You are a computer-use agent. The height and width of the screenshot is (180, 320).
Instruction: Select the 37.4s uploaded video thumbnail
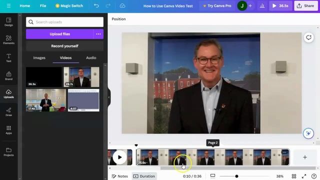(x=46, y=100)
